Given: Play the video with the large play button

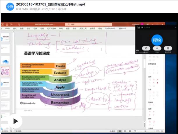Looking at the screenshot, I should (15, 121).
